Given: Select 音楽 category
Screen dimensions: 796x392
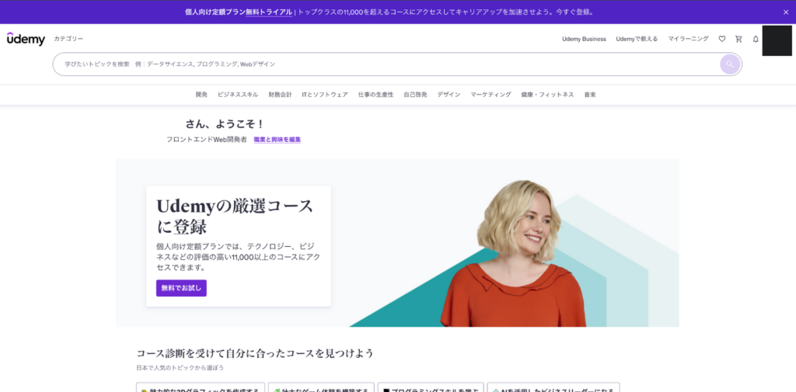Looking at the screenshot, I should pos(590,95).
